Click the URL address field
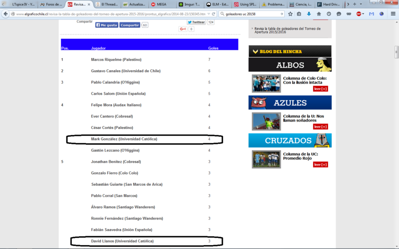 (111, 14)
